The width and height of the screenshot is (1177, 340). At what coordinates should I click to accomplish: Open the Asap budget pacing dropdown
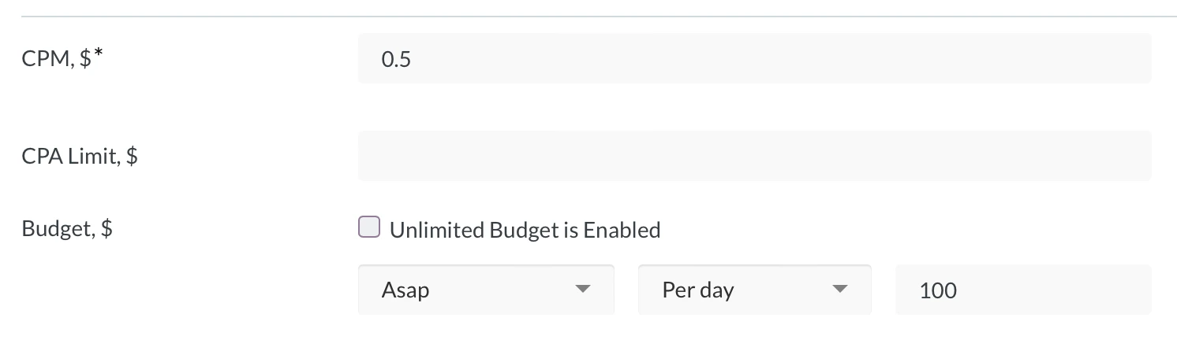pos(486,290)
